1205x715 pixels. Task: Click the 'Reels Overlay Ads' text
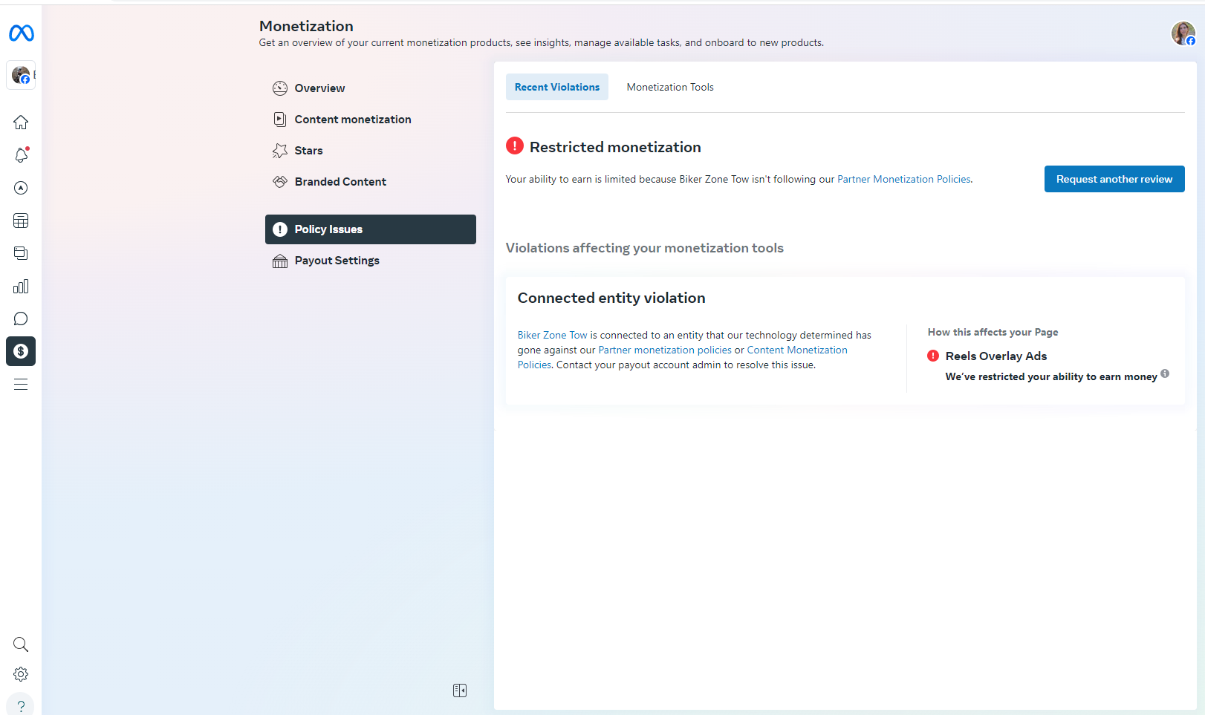(995, 356)
